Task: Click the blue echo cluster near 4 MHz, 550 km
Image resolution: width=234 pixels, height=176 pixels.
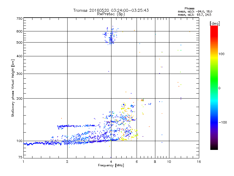Action: click(111, 36)
